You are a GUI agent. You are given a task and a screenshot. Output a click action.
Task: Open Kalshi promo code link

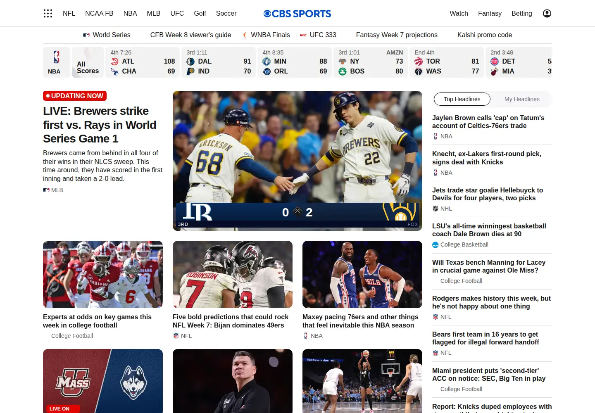coord(485,35)
